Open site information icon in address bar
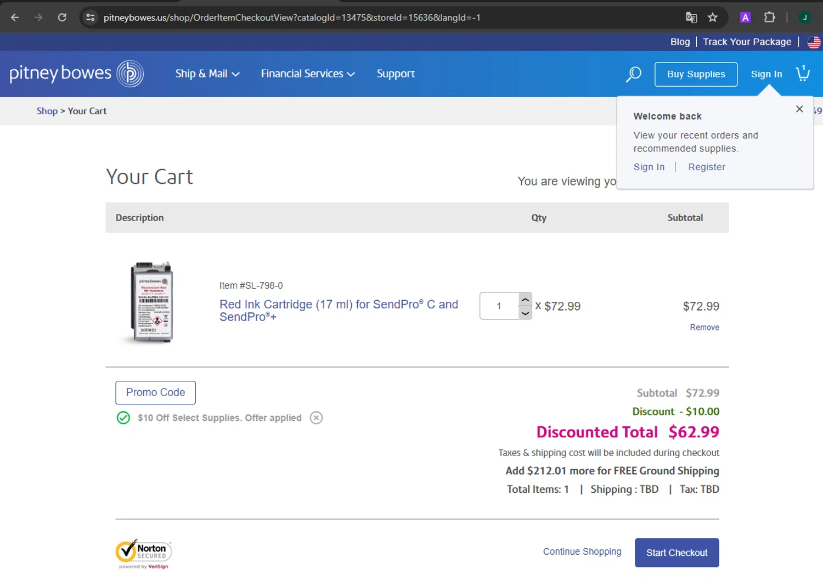 91,18
